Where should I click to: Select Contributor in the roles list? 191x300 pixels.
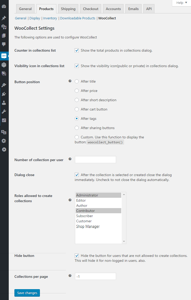pyautogui.click(x=98, y=211)
